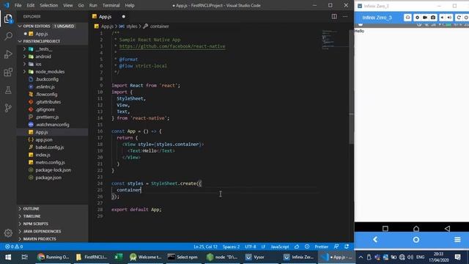The image size is (469, 264).
Task: Collapse the Open Editors section
Action: (x=52, y=26)
